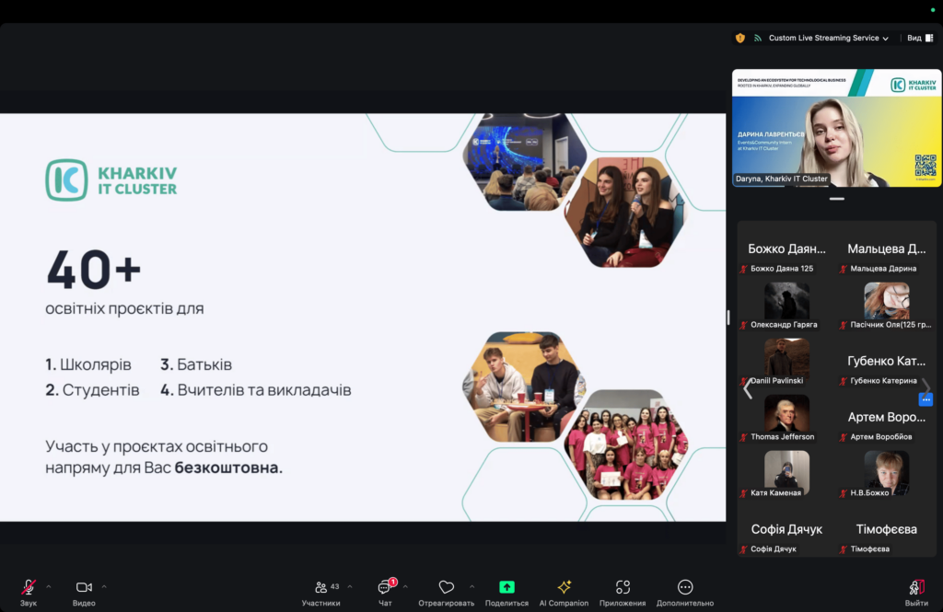Expand the arrow beside Чат

click(405, 587)
